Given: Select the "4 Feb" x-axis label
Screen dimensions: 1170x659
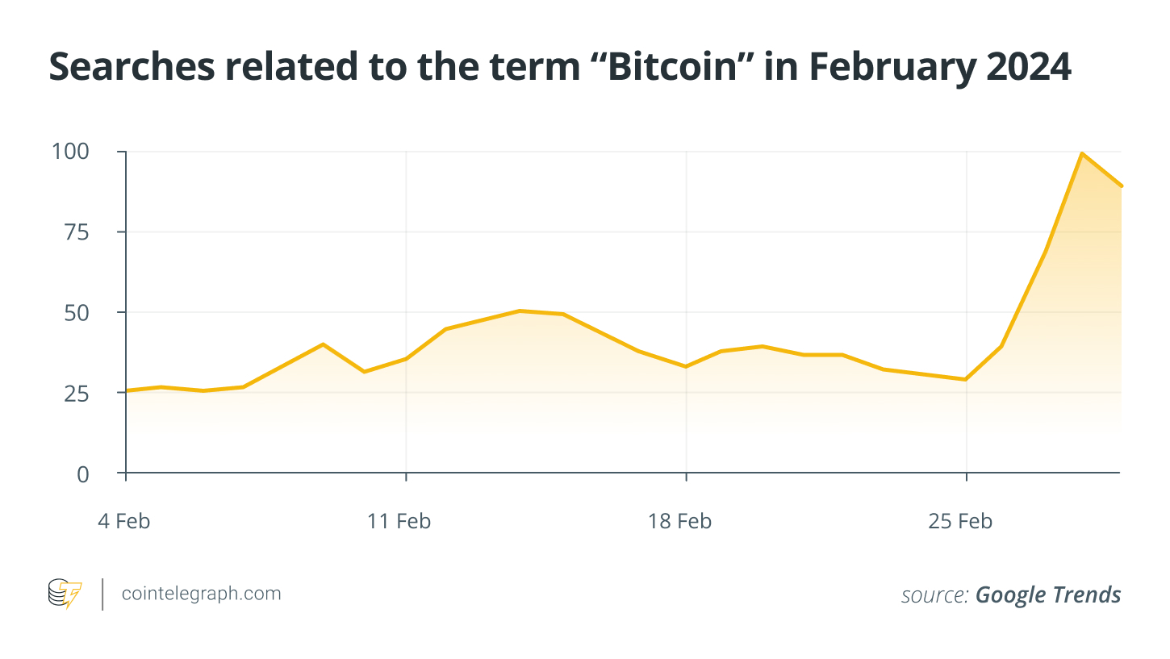Looking at the screenshot, I should (x=124, y=521).
